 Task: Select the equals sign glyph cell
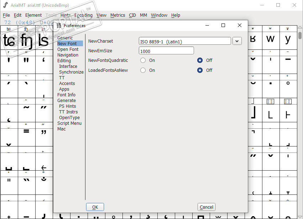coord(26,137)
